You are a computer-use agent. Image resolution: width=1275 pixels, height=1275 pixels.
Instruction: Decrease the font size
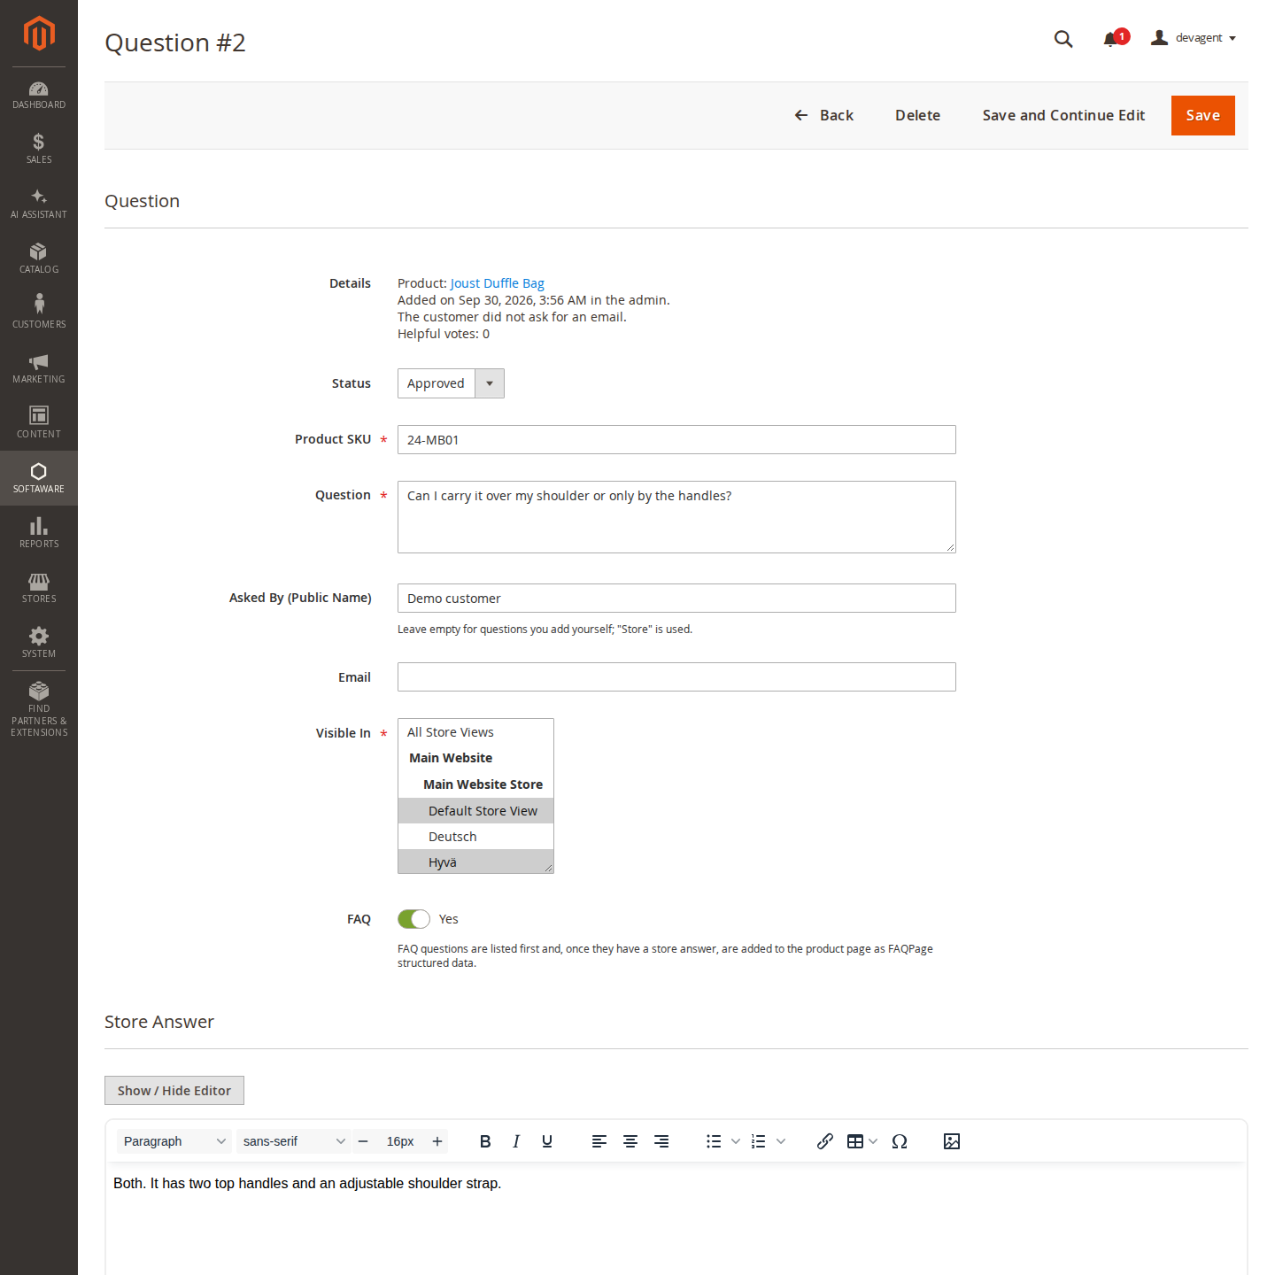pyautogui.click(x=363, y=1141)
